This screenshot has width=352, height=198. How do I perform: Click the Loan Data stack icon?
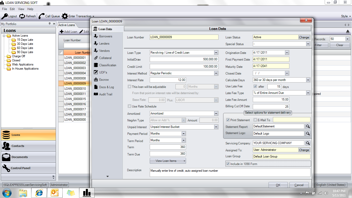point(96,29)
